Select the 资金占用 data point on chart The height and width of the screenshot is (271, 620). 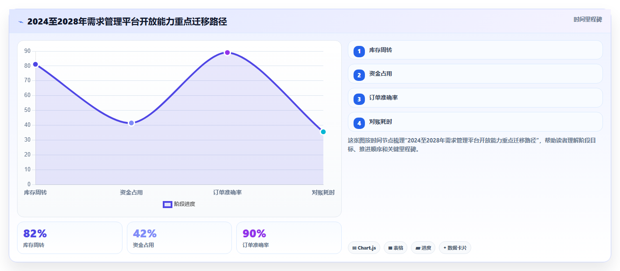pos(131,123)
